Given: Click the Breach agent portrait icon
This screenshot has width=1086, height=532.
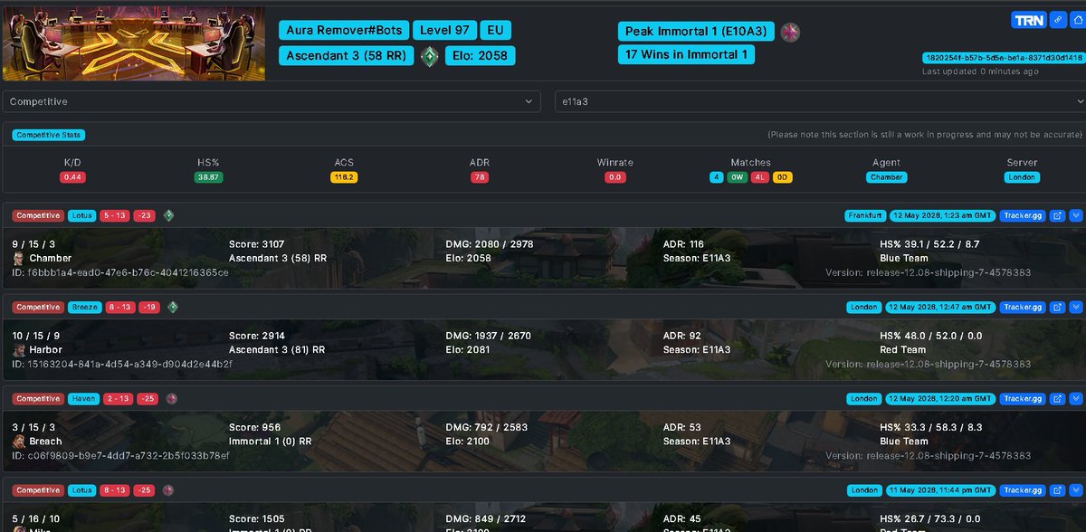Looking at the screenshot, I should pos(19,441).
